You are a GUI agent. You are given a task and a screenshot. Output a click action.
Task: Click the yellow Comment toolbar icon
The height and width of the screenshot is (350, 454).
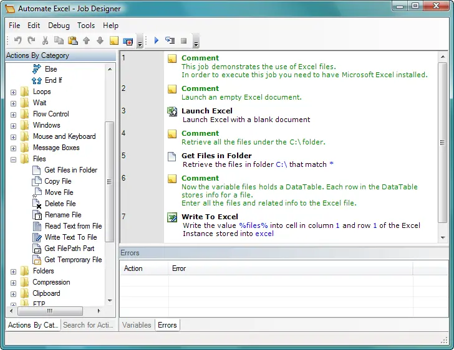click(x=113, y=40)
